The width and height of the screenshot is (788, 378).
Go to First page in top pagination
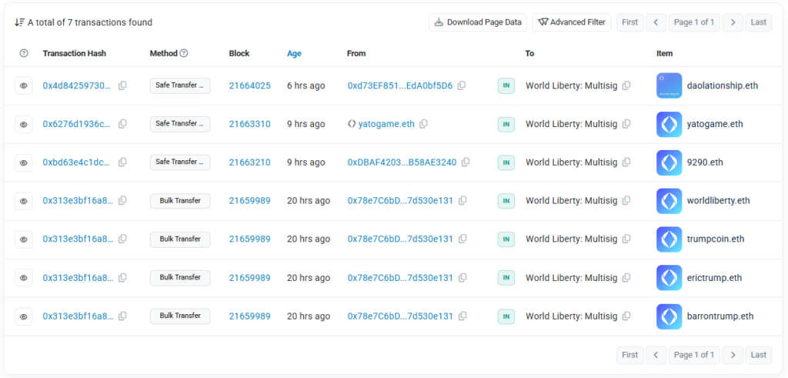point(629,22)
